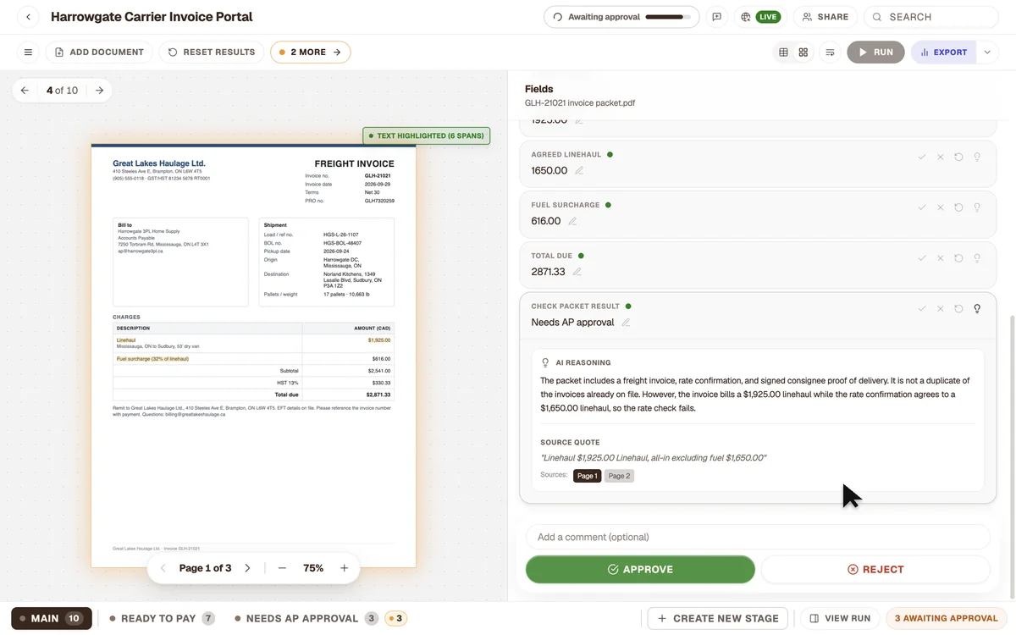1016x635 pixels.
Task: Open the 75% zoom level menu
Action: [313, 568]
